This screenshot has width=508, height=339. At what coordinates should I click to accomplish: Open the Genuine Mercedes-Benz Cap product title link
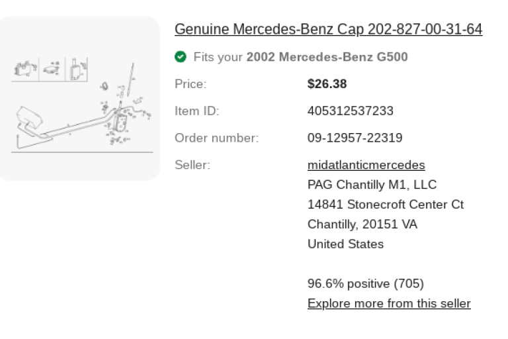pyautogui.click(x=328, y=30)
